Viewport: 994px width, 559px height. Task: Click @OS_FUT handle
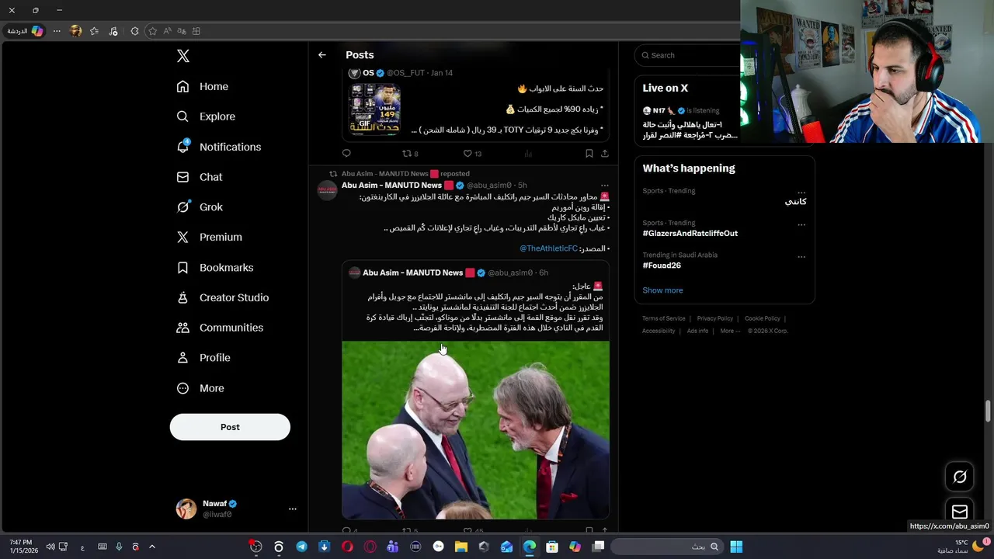[x=405, y=73]
